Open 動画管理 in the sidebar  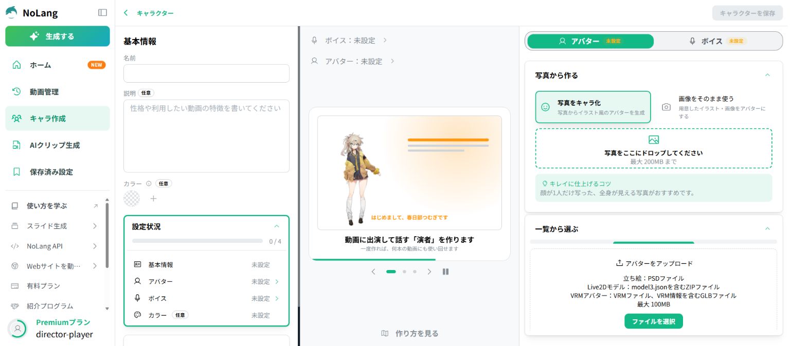[x=58, y=92]
